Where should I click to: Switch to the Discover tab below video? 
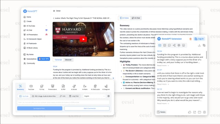tap(68, 60)
